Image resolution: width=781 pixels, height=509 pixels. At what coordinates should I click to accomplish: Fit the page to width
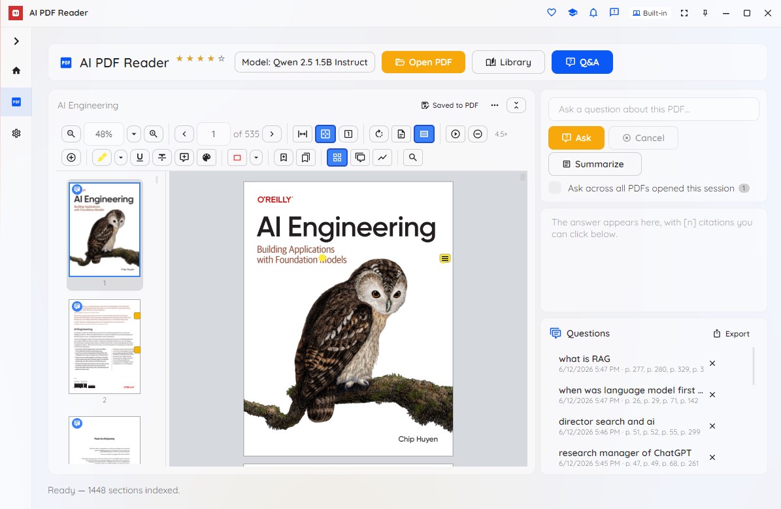pos(303,134)
